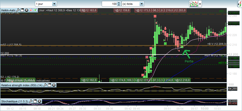Close the Stochastique indicator panel
This screenshot has height=111, width=242.
tap(39, 101)
